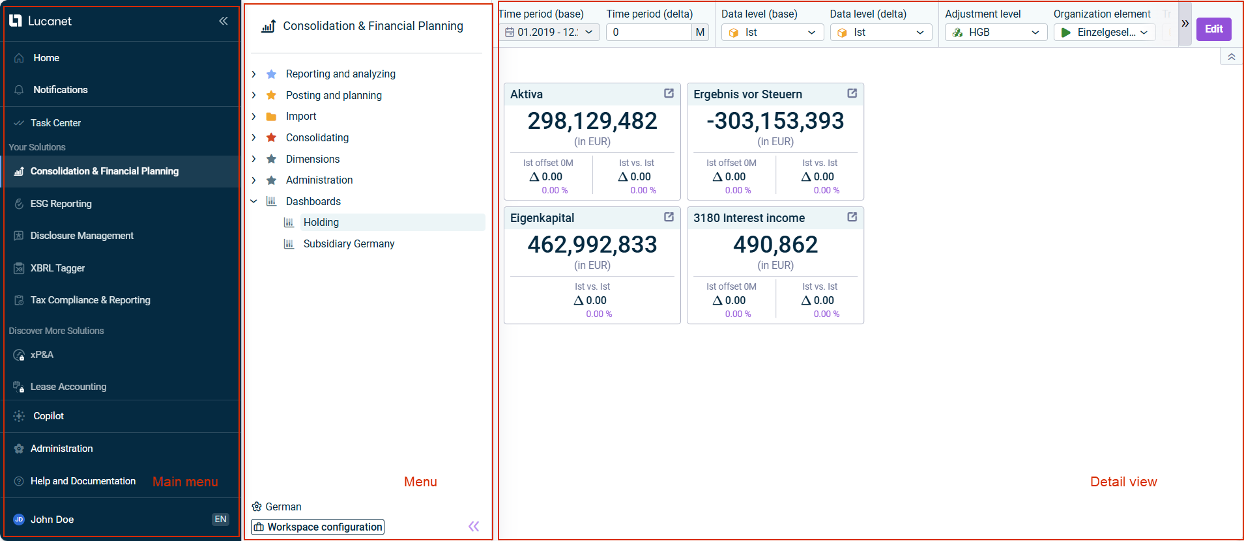Open the Adjustment level HGB dropdown
This screenshot has height=541, width=1244.
(996, 32)
